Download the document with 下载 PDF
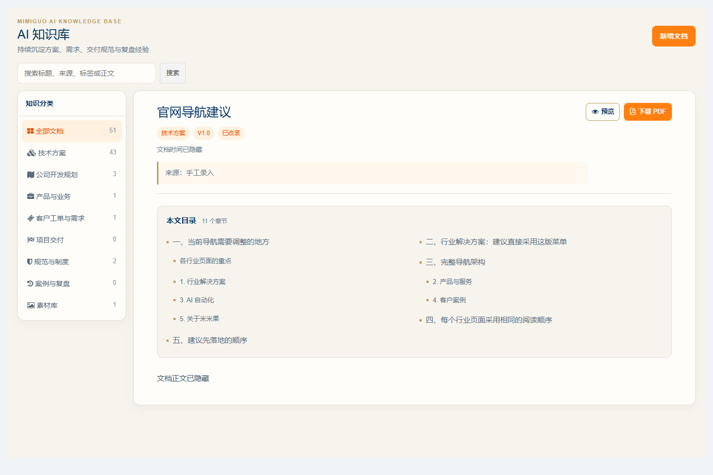This screenshot has height=475, width=713. (x=648, y=112)
